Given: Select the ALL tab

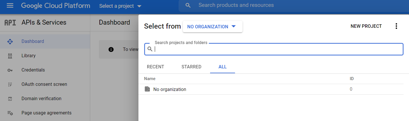Looking at the screenshot, I should (x=222, y=67).
